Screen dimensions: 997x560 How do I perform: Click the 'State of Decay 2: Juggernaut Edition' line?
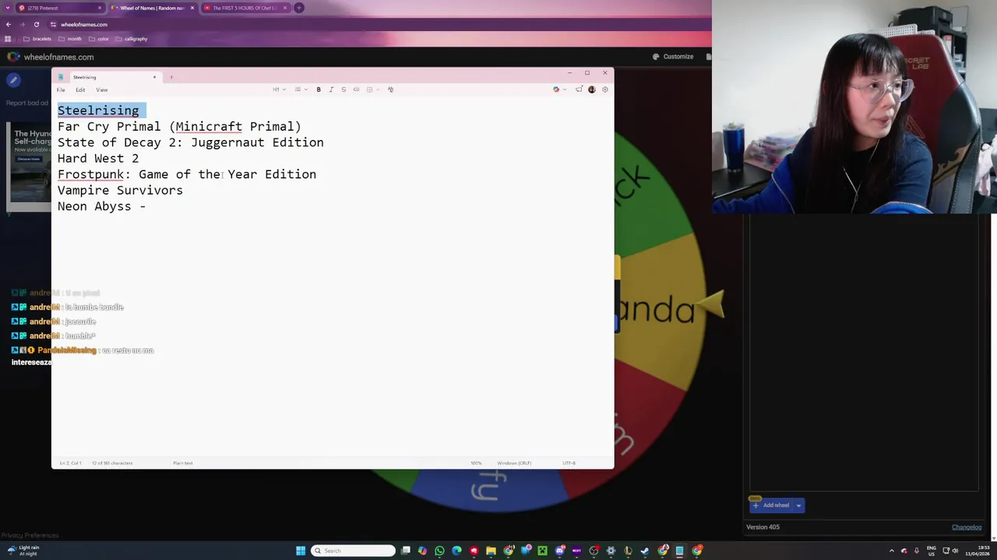(x=190, y=142)
